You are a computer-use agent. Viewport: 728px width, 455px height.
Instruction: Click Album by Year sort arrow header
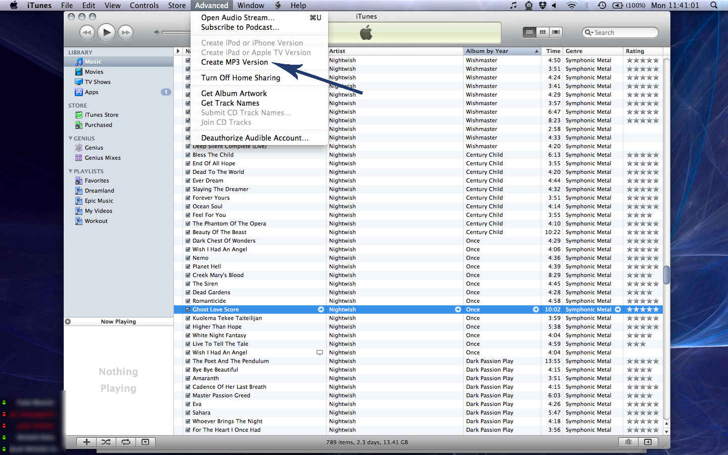coord(536,51)
